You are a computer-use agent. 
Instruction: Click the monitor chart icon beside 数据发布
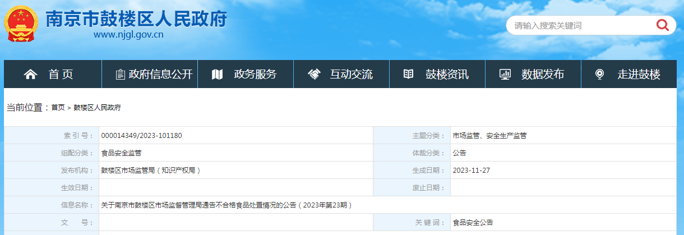click(x=505, y=74)
